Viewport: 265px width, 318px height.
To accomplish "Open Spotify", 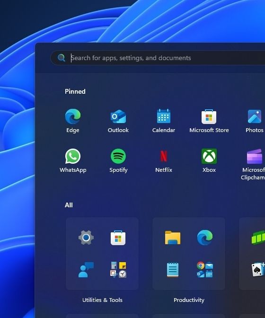I will tap(118, 160).
